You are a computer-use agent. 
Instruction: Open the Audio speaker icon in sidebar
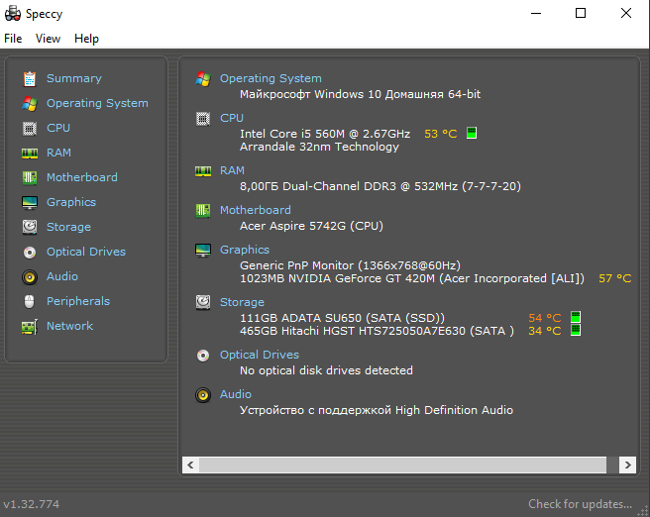click(x=30, y=277)
